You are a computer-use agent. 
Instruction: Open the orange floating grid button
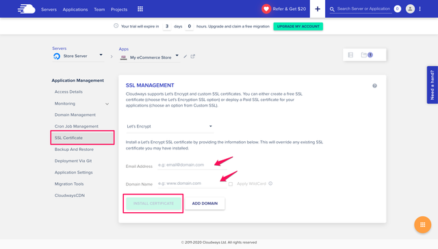[423, 224]
